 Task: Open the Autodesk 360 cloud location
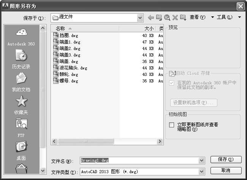coord(21,37)
